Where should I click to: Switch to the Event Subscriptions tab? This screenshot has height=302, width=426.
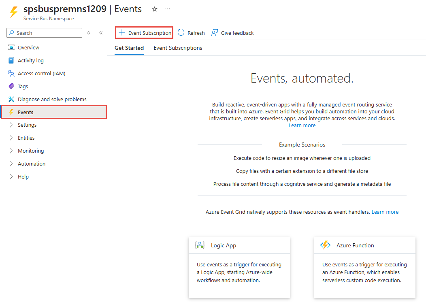[178, 48]
